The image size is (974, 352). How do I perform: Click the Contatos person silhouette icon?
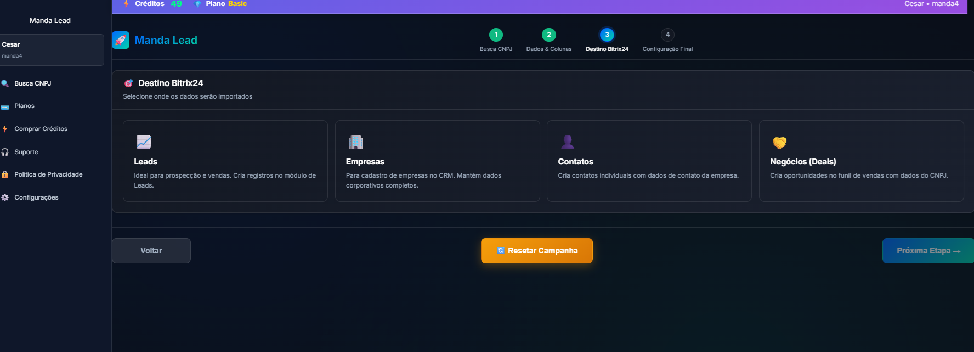coord(568,142)
